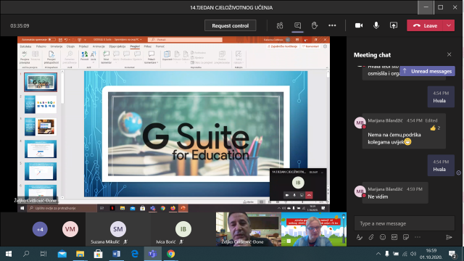Select the VM participant avatar
The height and width of the screenshot is (261, 464).
70,229
